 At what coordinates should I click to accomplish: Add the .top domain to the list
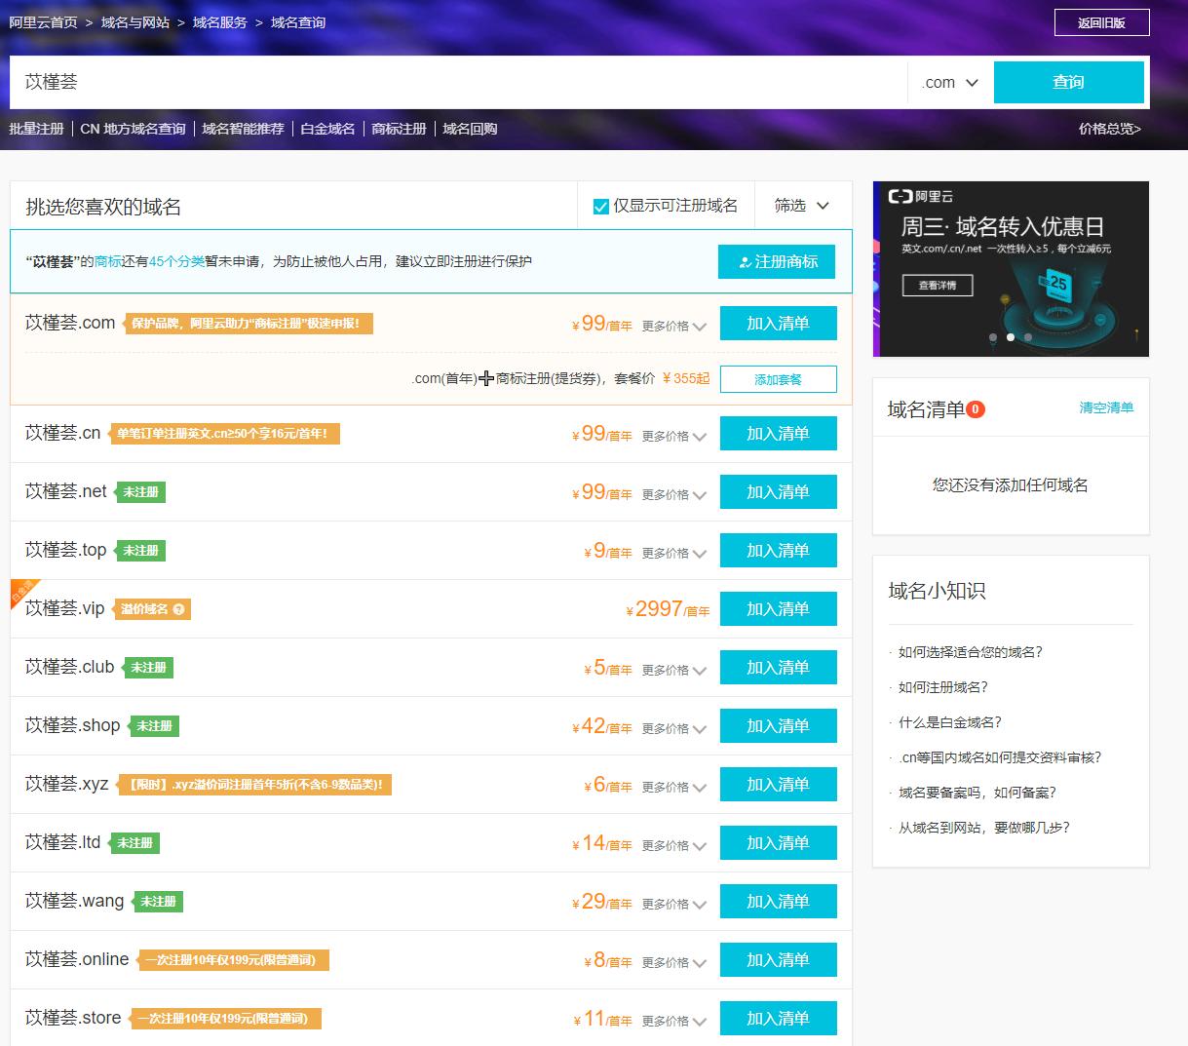pyautogui.click(x=778, y=551)
